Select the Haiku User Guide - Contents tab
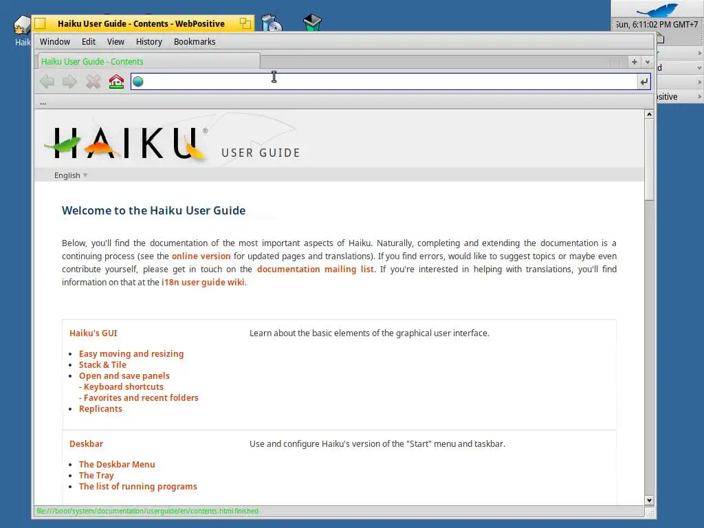 coord(148,61)
